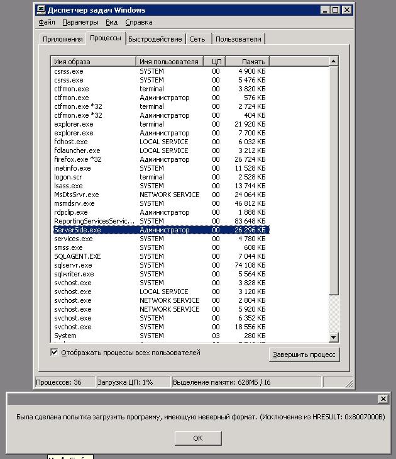Select ctfmon.exe *32 row using 404 КБ

coord(161,115)
